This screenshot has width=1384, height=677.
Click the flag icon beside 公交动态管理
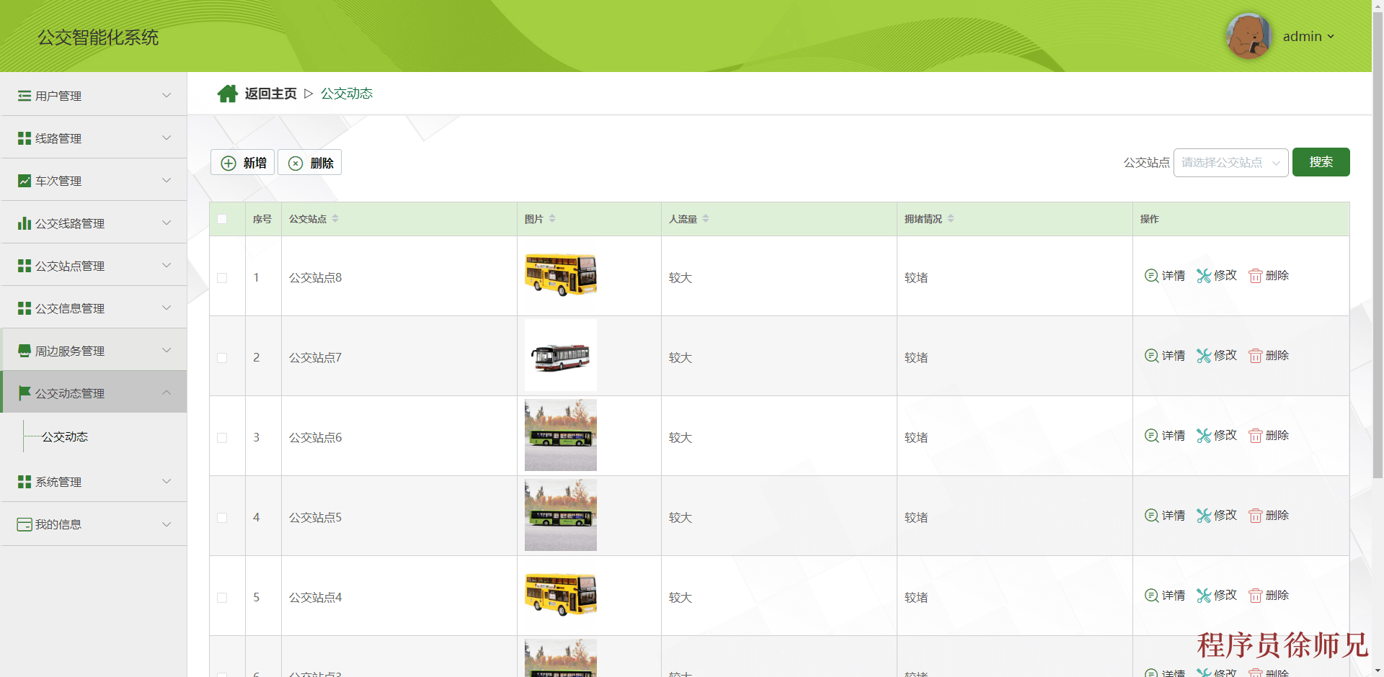tap(25, 393)
